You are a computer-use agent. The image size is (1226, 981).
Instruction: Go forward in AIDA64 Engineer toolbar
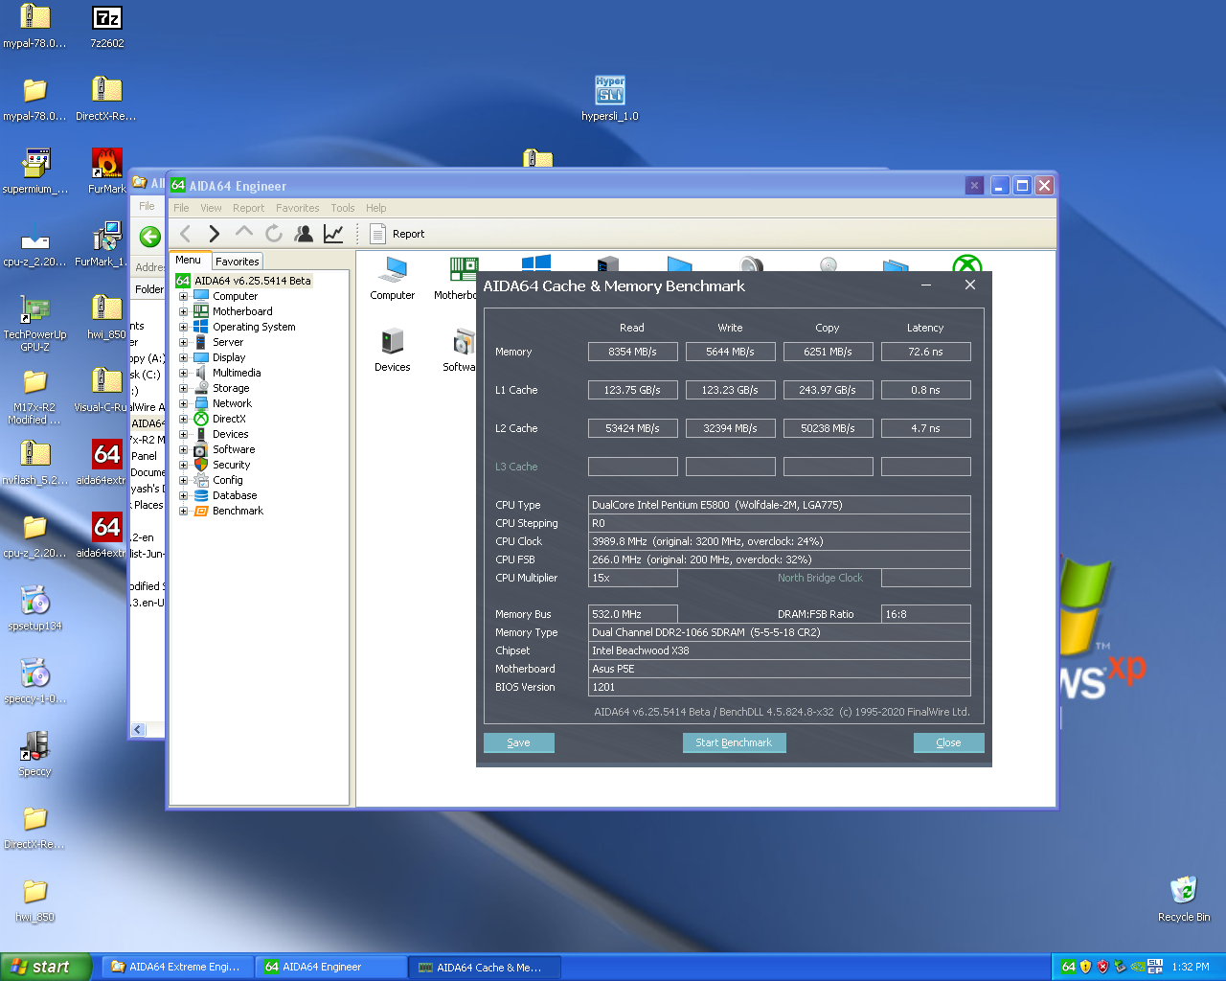215,233
